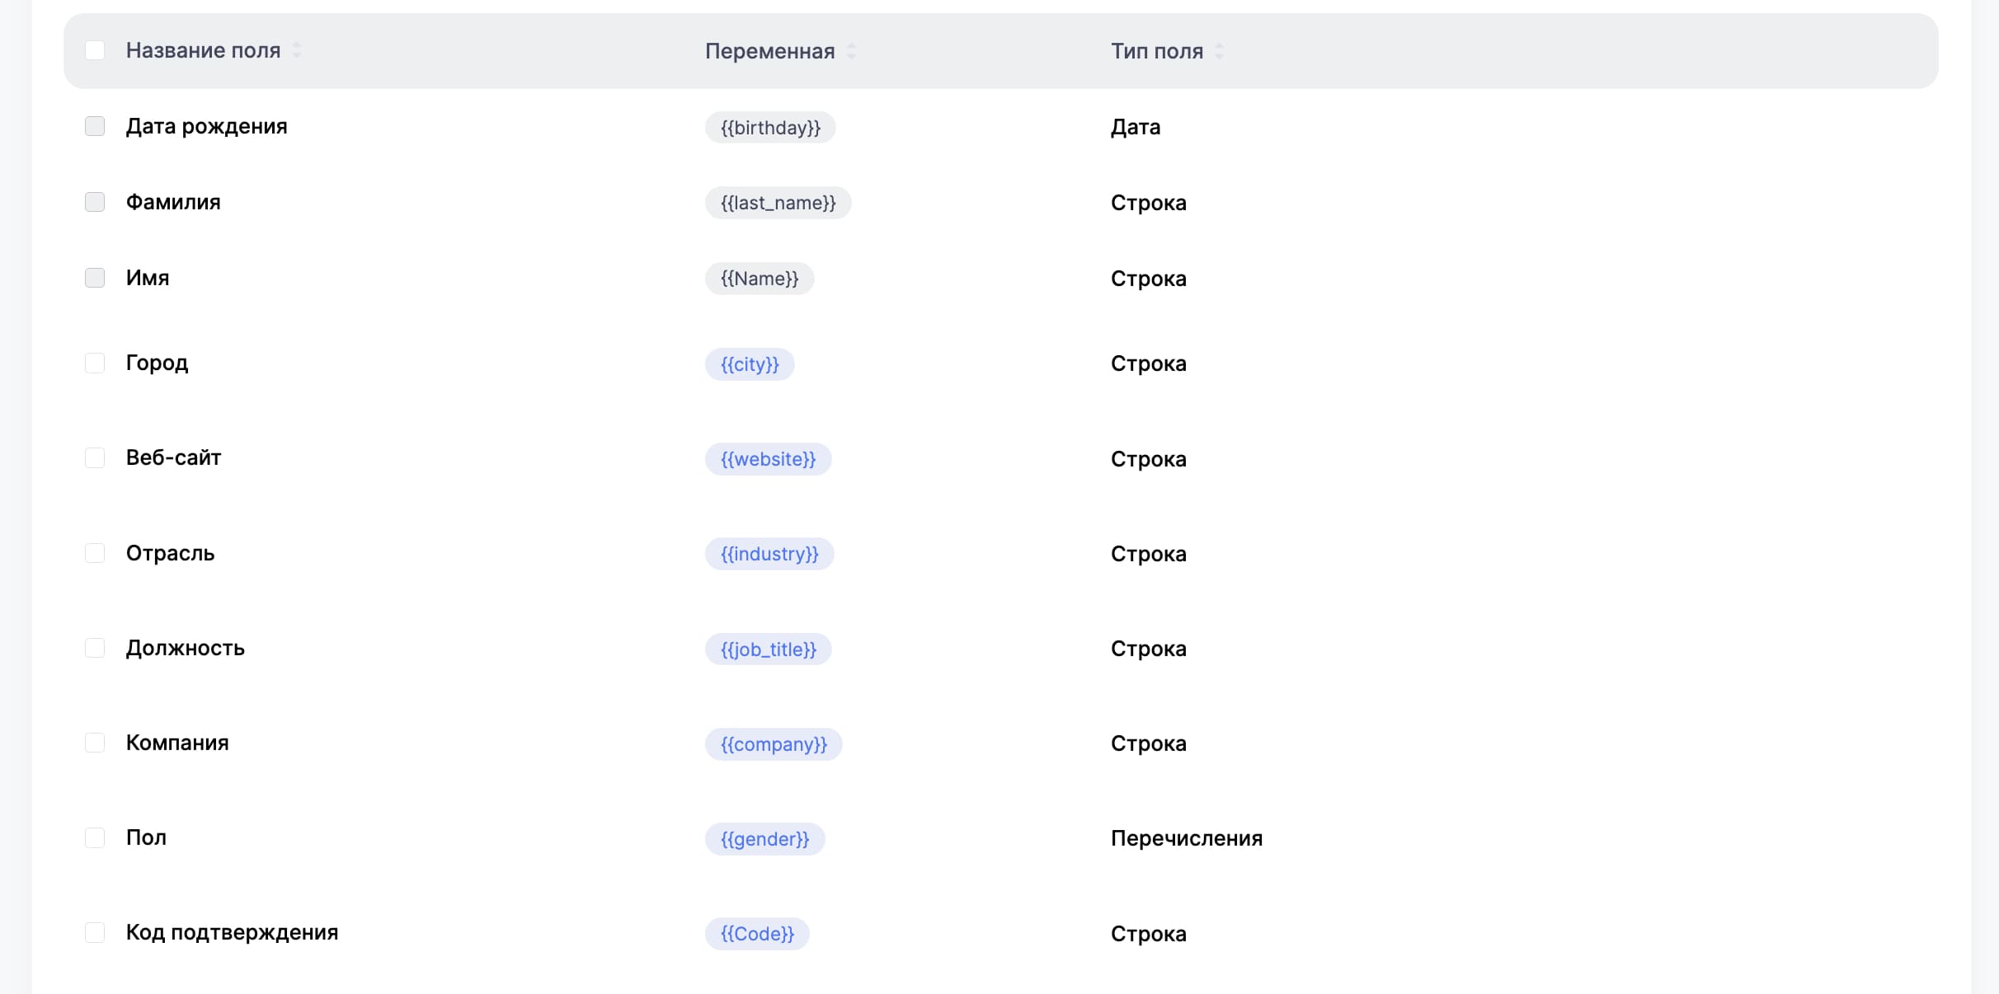Screen dimensions: 1999x994
Task: Toggle the select-all checkbox in header
Action: [x=95, y=50]
